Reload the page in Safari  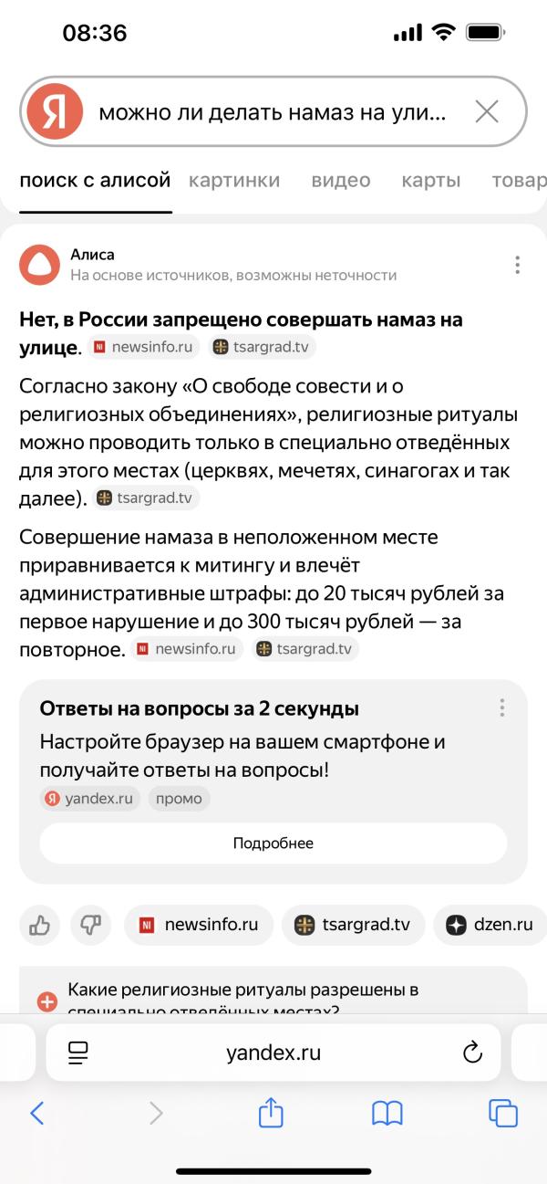click(x=472, y=1053)
